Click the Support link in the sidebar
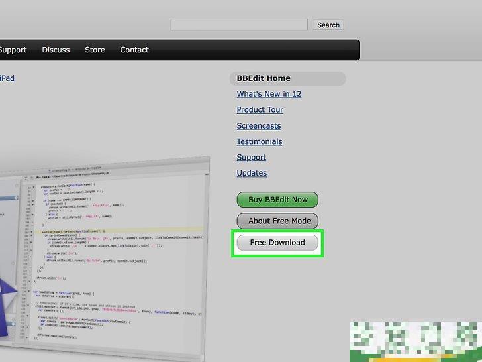Image resolution: width=482 pixels, height=362 pixels. coord(251,157)
